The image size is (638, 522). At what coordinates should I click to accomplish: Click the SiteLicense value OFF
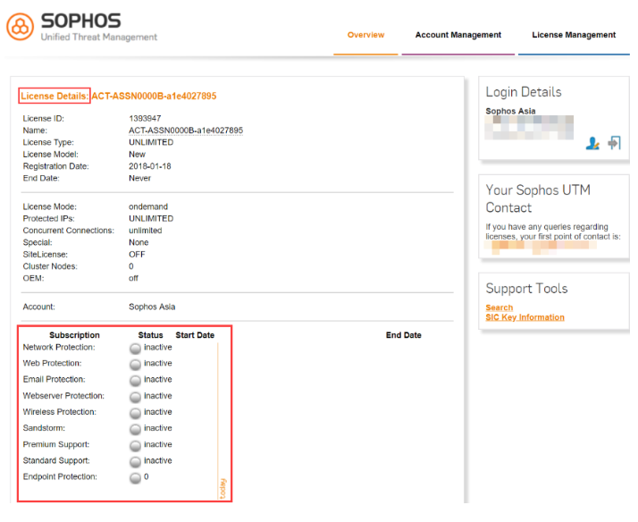click(137, 254)
